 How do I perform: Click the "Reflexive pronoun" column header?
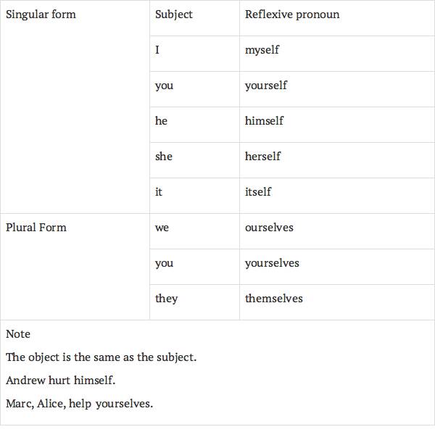(x=291, y=14)
